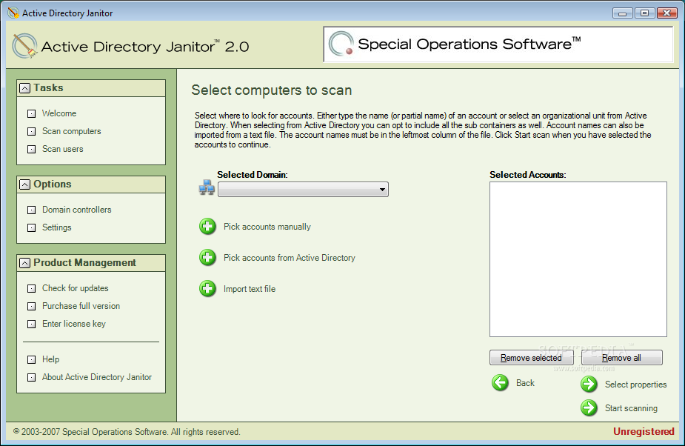Click the bullet icon next to About Active Directory Janitor
Screen dimensions: 685x446
[x=31, y=377]
